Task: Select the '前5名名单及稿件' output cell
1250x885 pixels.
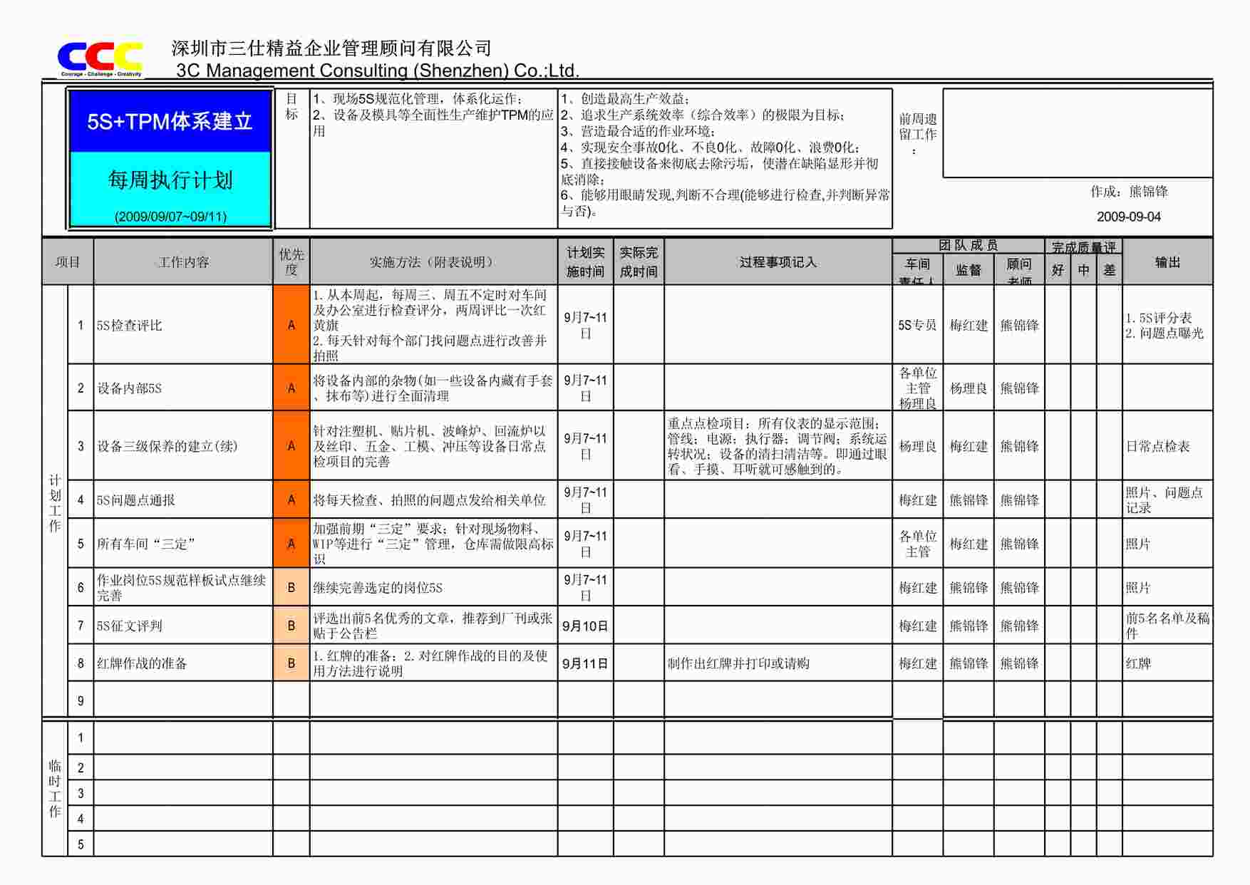Action: coord(1167,626)
